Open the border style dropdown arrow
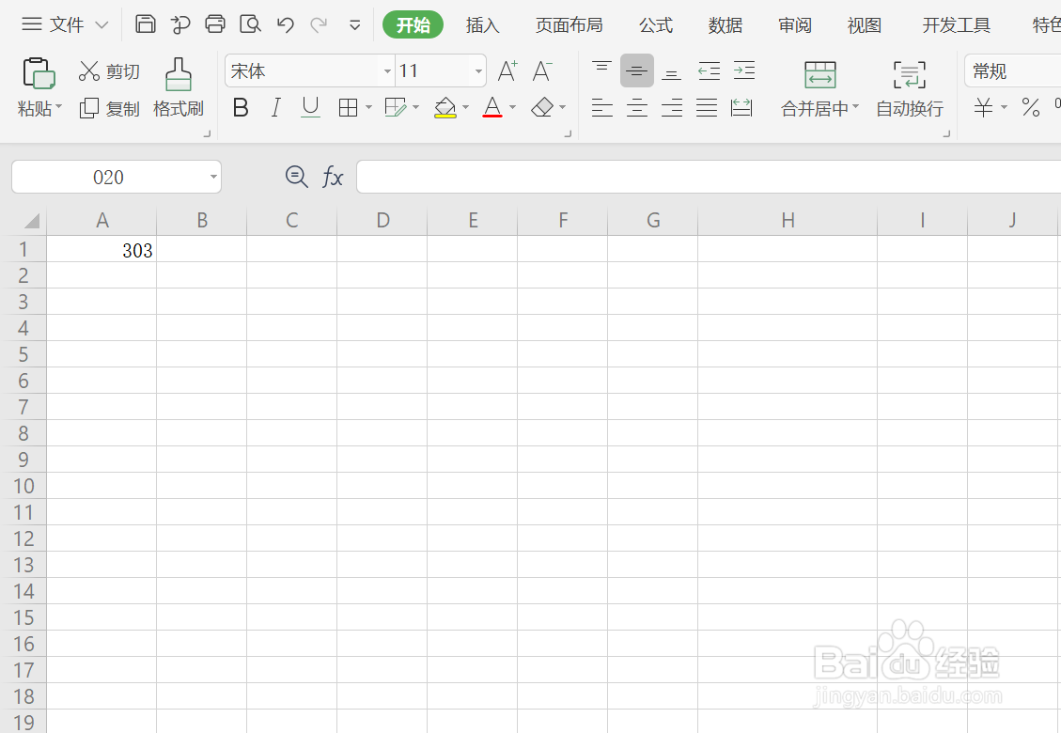Image resolution: width=1061 pixels, height=733 pixels. point(368,108)
